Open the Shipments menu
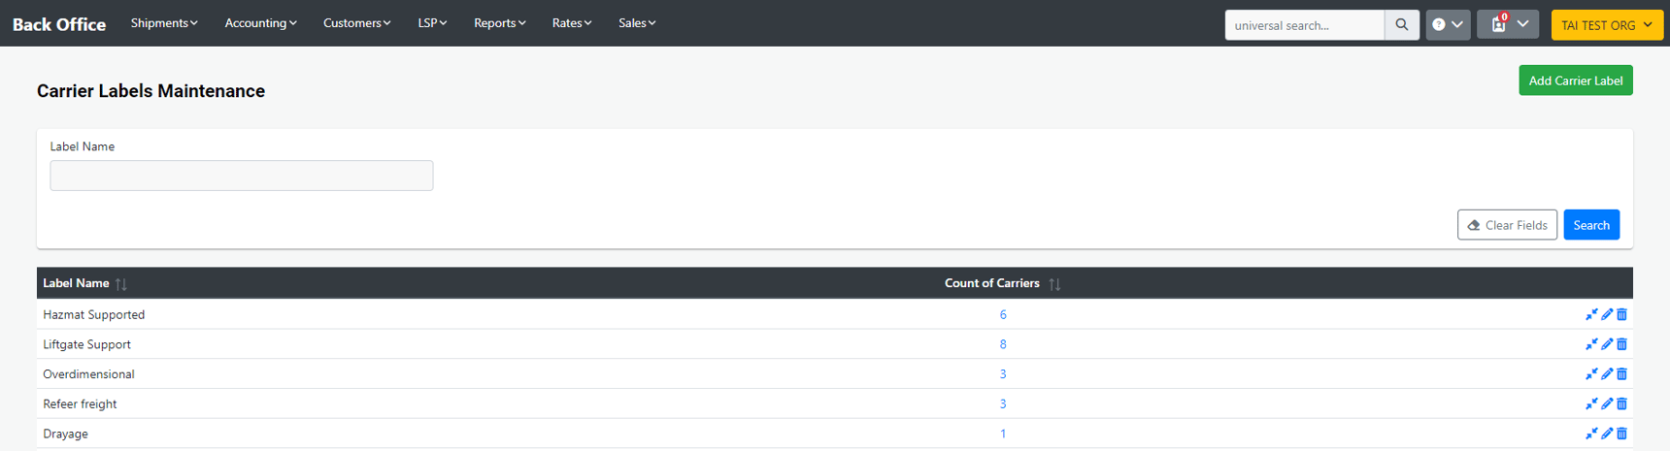 164,23
